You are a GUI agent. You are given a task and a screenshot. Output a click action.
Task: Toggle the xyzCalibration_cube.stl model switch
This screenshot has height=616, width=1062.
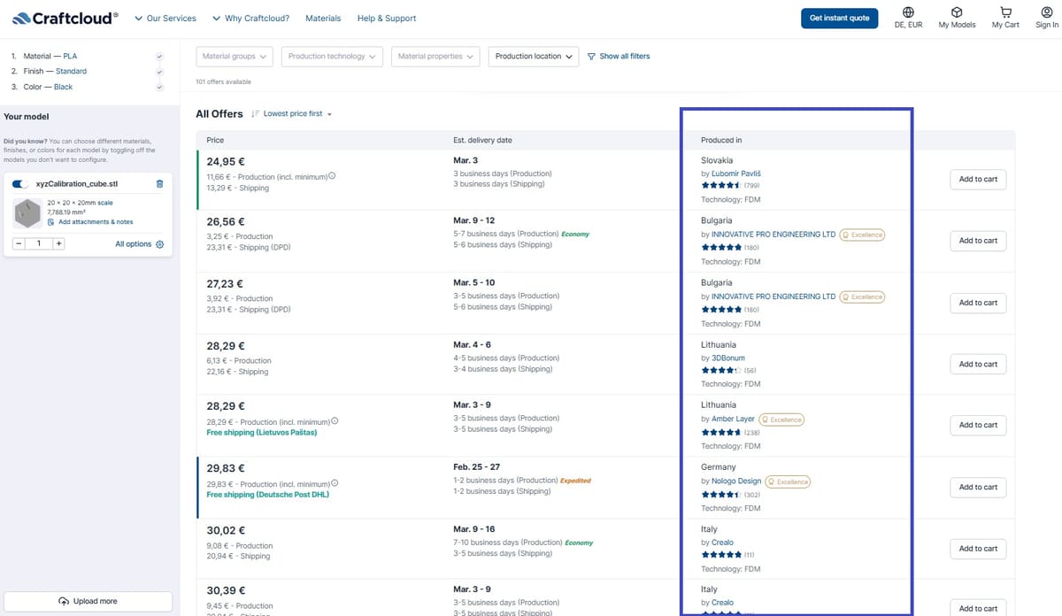(x=20, y=184)
